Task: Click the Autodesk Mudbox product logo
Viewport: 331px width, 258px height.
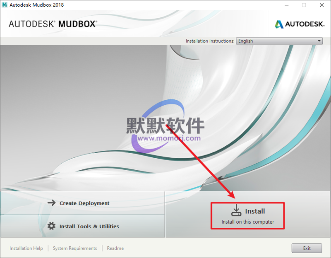Action: click(x=53, y=24)
